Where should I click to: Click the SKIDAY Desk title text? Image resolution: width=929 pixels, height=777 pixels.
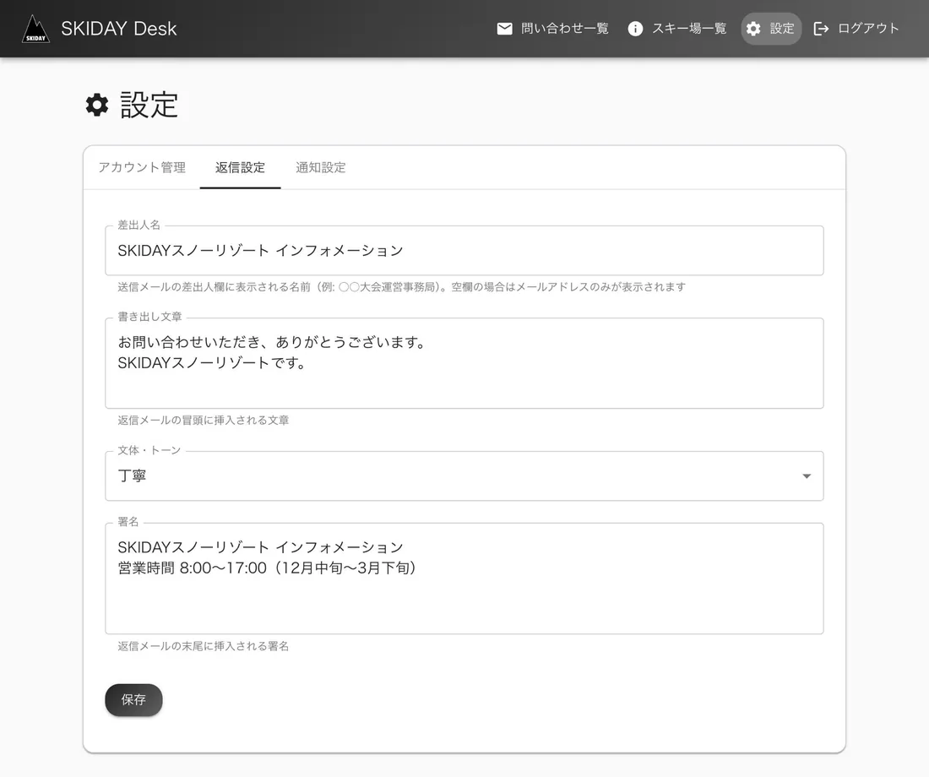click(x=118, y=29)
